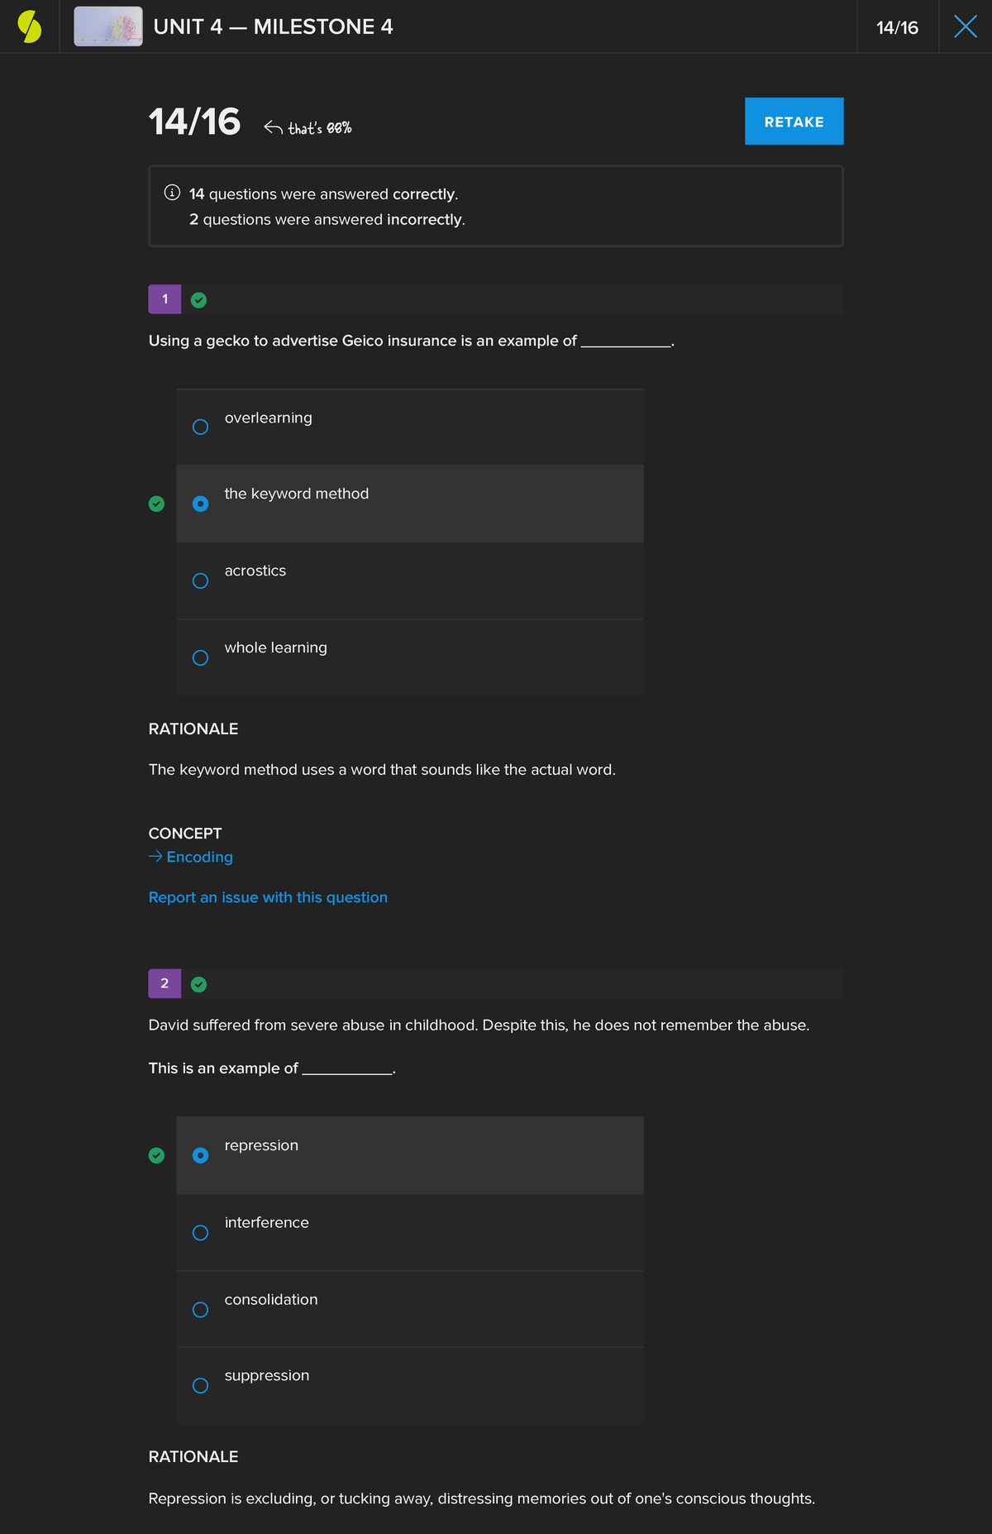The height and width of the screenshot is (1534, 992).
Task: Click the back arrow next to score
Action: [273, 127]
